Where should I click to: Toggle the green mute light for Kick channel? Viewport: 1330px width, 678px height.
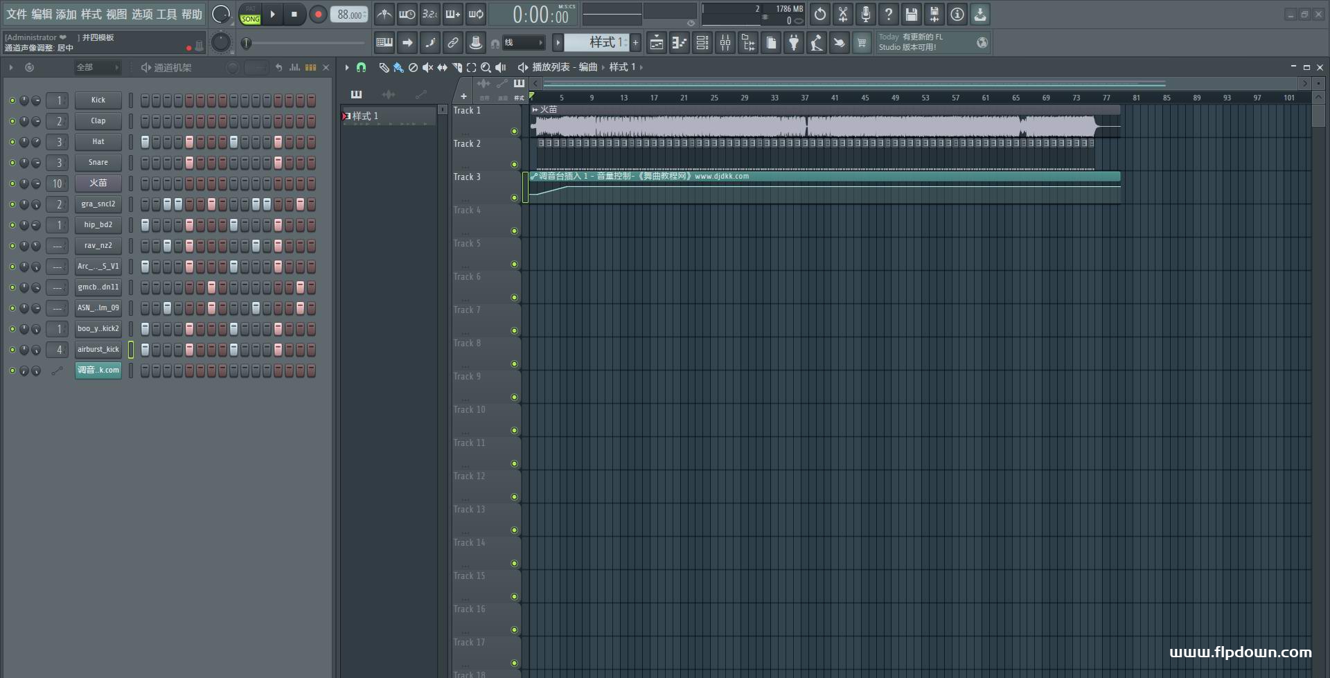(12, 100)
